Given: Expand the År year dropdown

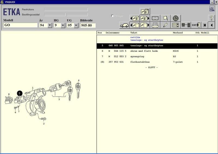Looking at the screenshot, I should pyautogui.click(x=50, y=25).
